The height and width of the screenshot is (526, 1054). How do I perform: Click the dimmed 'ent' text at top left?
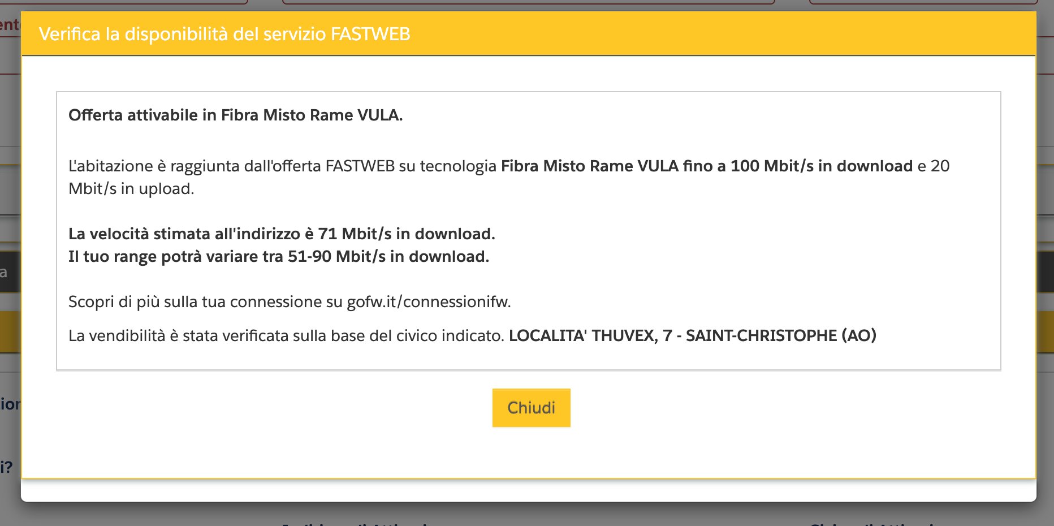click(x=10, y=25)
